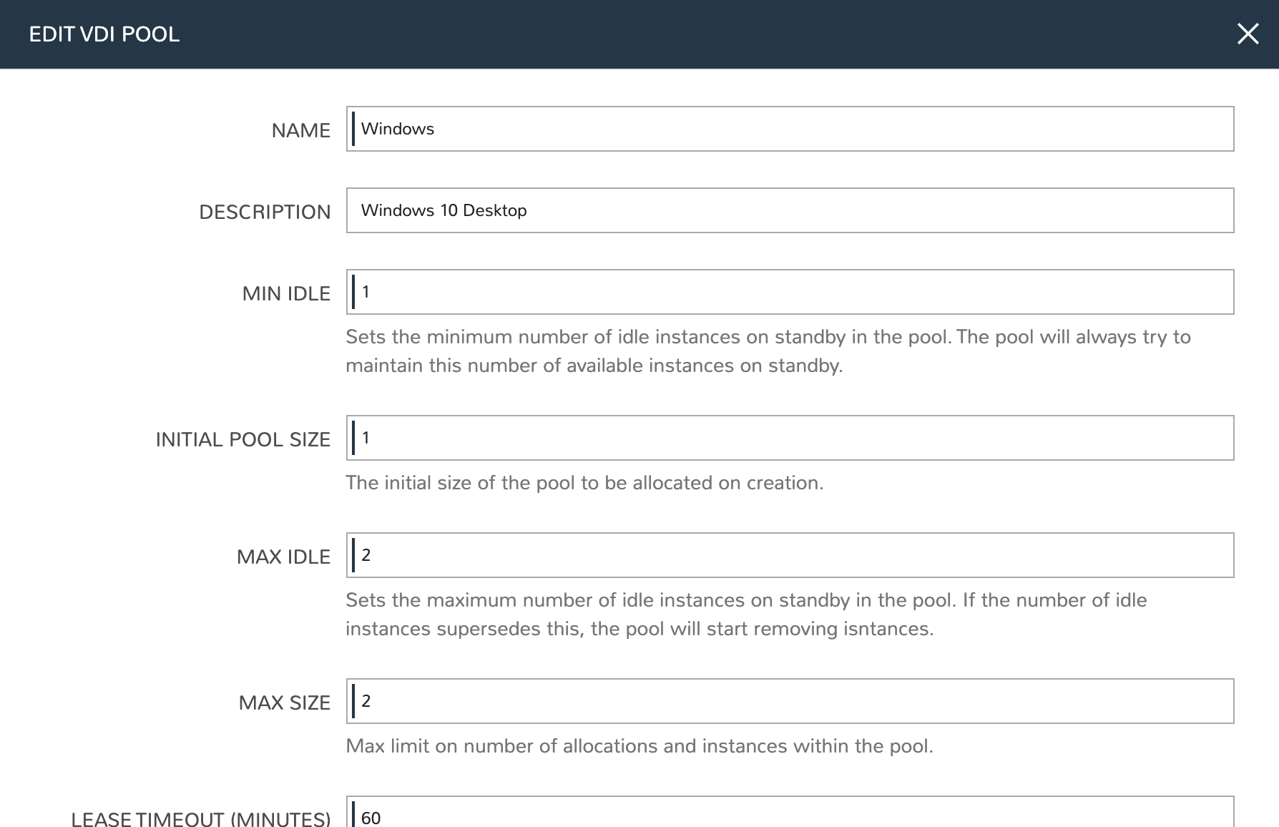Click the NAME field label
This screenshot has width=1279, height=827.
[x=300, y=130]
